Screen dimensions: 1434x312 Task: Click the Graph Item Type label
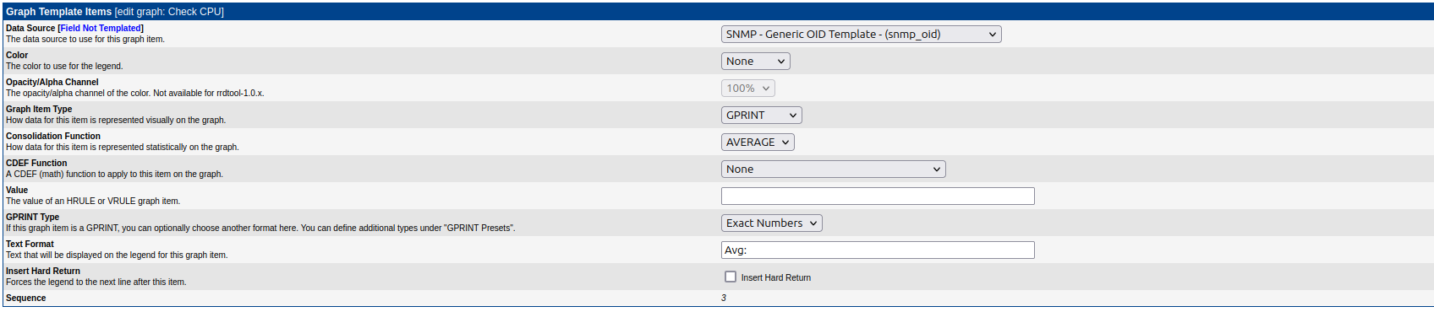[39, 110]
